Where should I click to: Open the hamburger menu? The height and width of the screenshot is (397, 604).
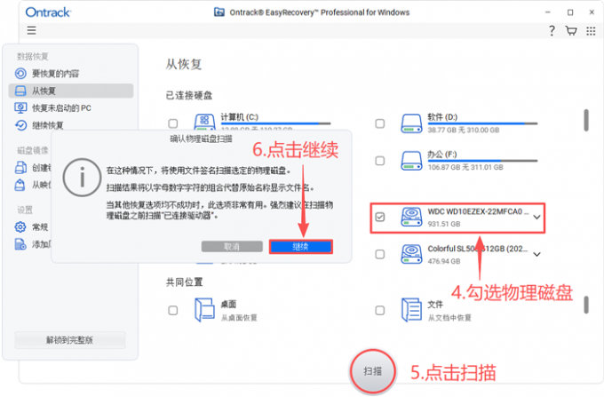click(x=31, y=30)
